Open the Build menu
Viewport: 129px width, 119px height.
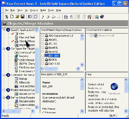coord(43,10)
